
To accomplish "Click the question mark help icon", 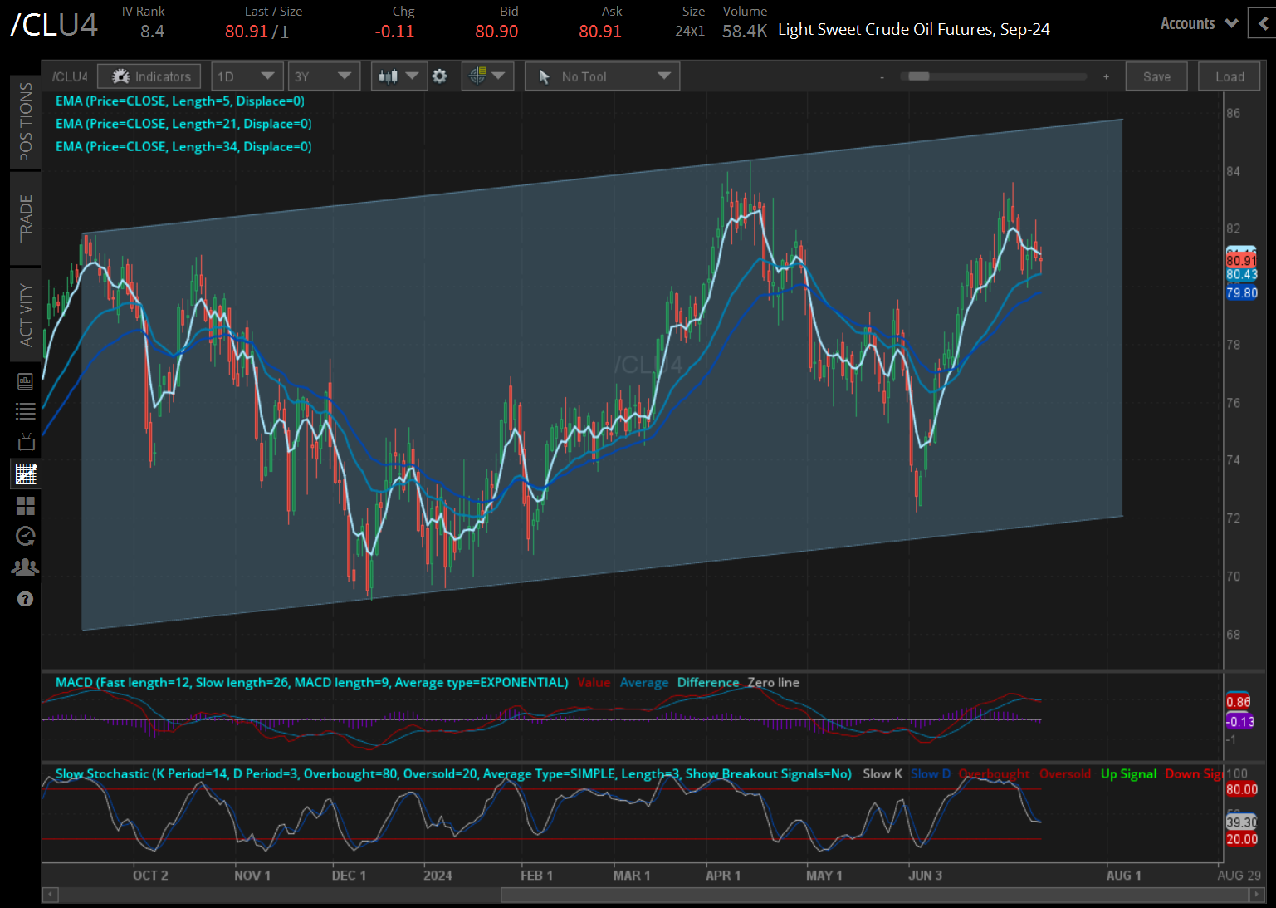I will click(x=26, y=599).
